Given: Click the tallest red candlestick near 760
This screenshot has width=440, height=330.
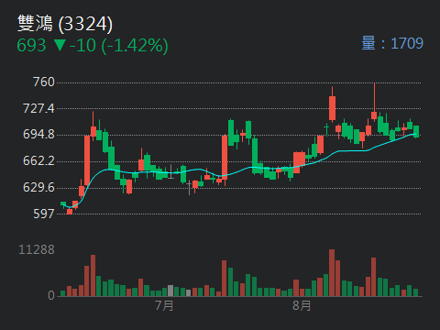Looking at the screenshot, I should tap(374, 115).
